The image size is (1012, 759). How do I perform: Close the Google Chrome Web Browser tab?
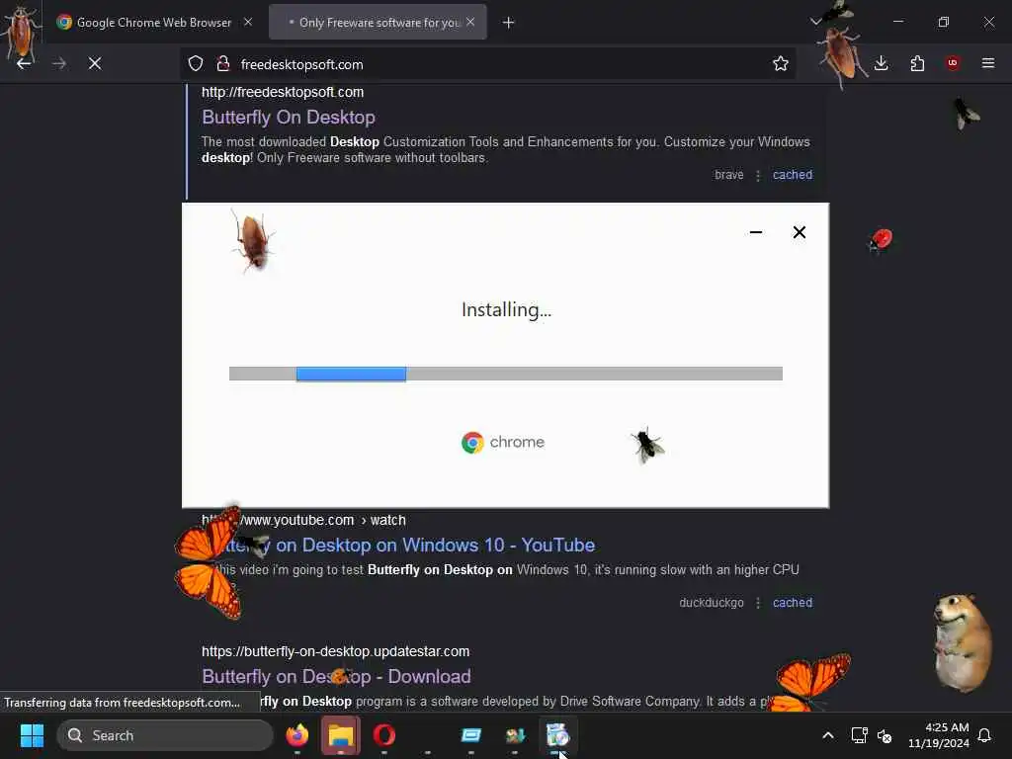click(x=248, y=22)
